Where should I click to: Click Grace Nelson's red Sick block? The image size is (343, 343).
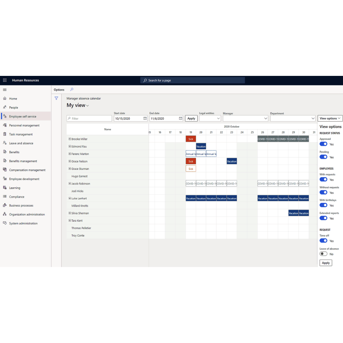[x=191, y=161]
